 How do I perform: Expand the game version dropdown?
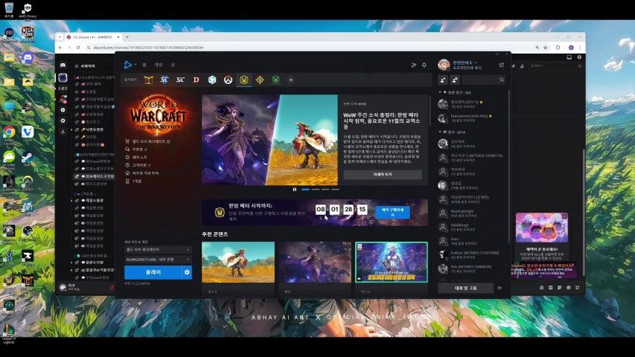157,250
